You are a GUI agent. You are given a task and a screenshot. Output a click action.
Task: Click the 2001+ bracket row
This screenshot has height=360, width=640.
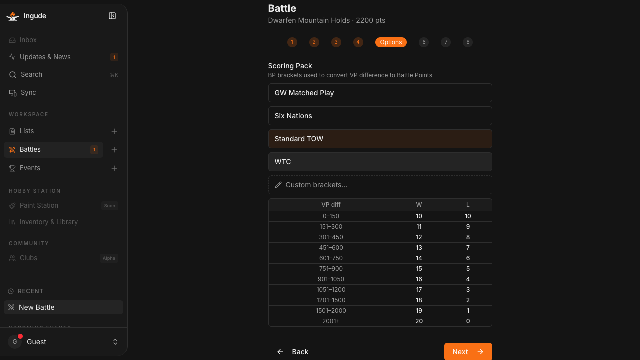coord(380,321)
